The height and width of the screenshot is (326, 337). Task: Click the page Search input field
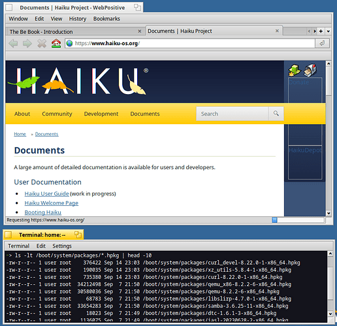[233, 114]
